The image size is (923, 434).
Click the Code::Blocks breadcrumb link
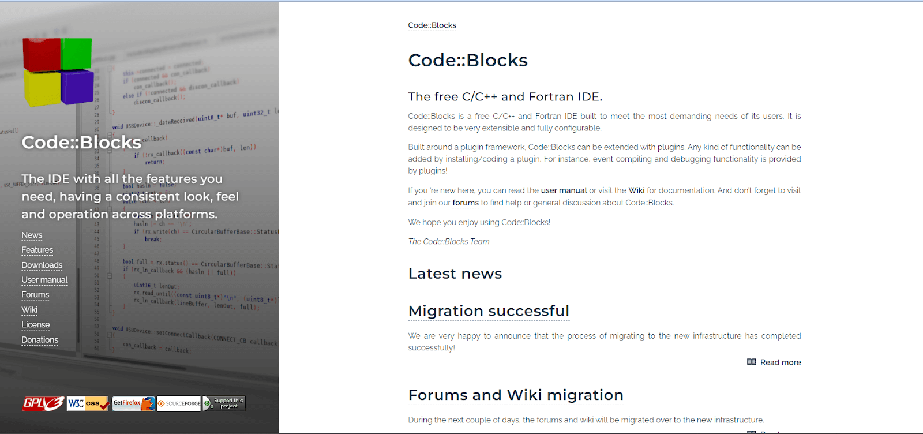[x=432, y=25]
